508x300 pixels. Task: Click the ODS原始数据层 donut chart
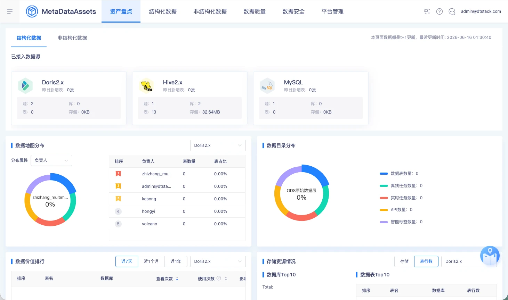coord(301,193)
